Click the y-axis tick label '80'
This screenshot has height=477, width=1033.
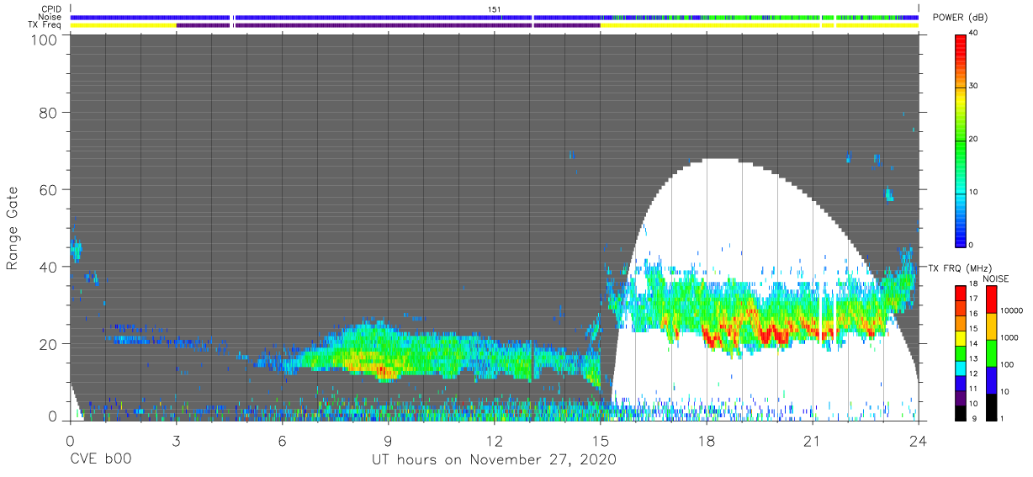click(x=48, y=113)
